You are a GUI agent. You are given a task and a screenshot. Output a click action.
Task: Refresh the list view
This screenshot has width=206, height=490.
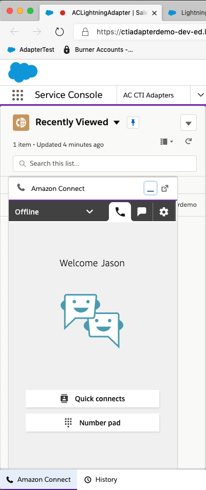click(188, 141)
